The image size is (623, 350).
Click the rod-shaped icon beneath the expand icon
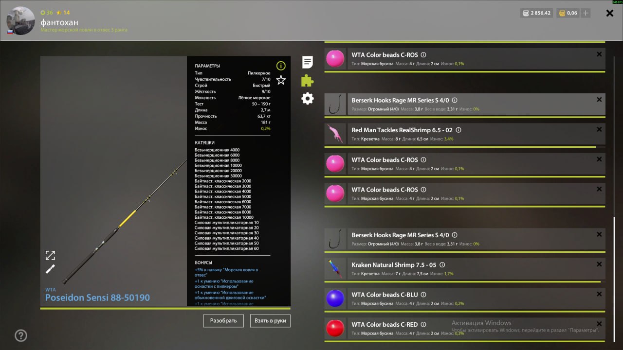[x=50, y=269]
